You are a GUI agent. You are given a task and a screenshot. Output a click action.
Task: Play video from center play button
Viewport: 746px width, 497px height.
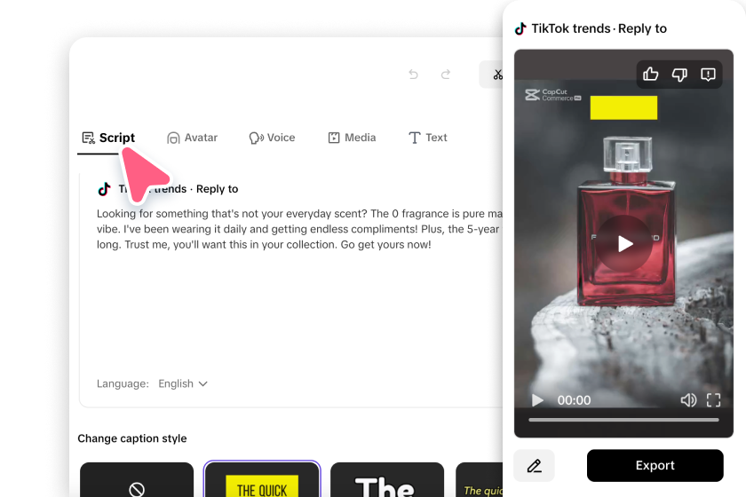pyautogui.click(x=623, y=244)
